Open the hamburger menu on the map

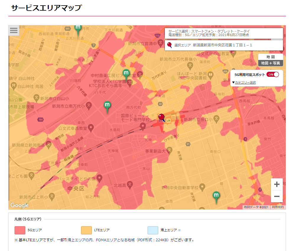[x=14, y=30]
